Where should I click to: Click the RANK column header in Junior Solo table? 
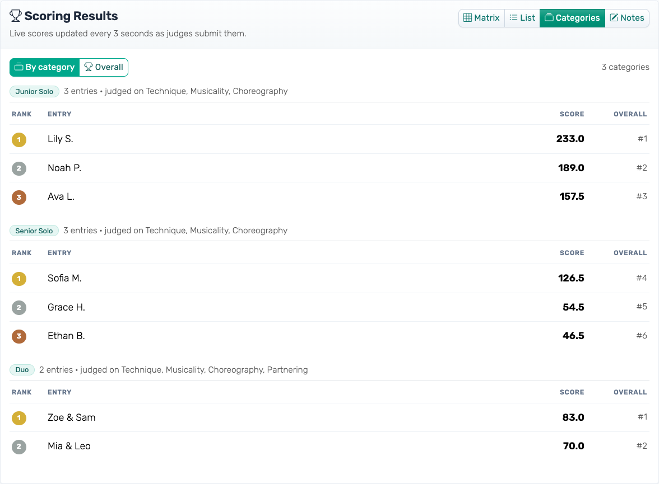21,114
